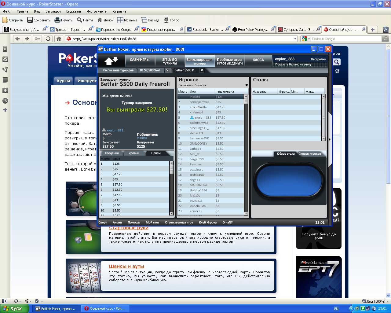Open Сведения tab in tournament info
This screenshot has height=313, width=391.
112,153
